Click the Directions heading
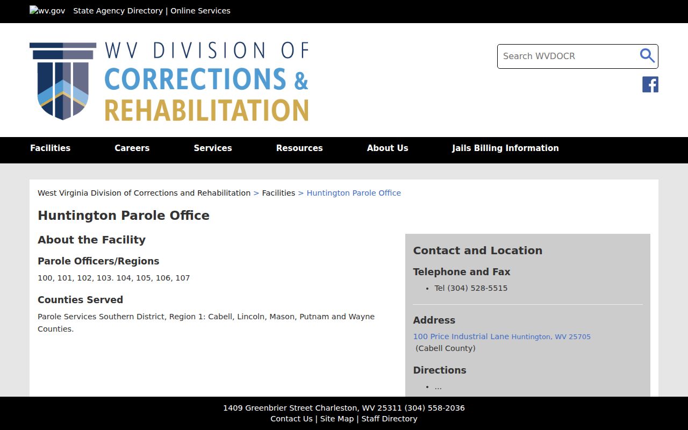Viewport: 688px width, 430px height. point(440,370)
